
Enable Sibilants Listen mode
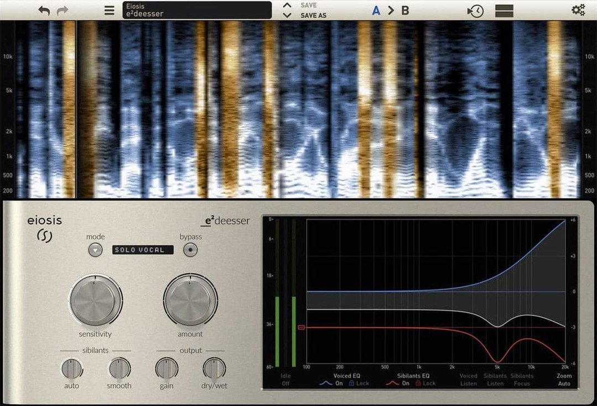coord(495,380)
